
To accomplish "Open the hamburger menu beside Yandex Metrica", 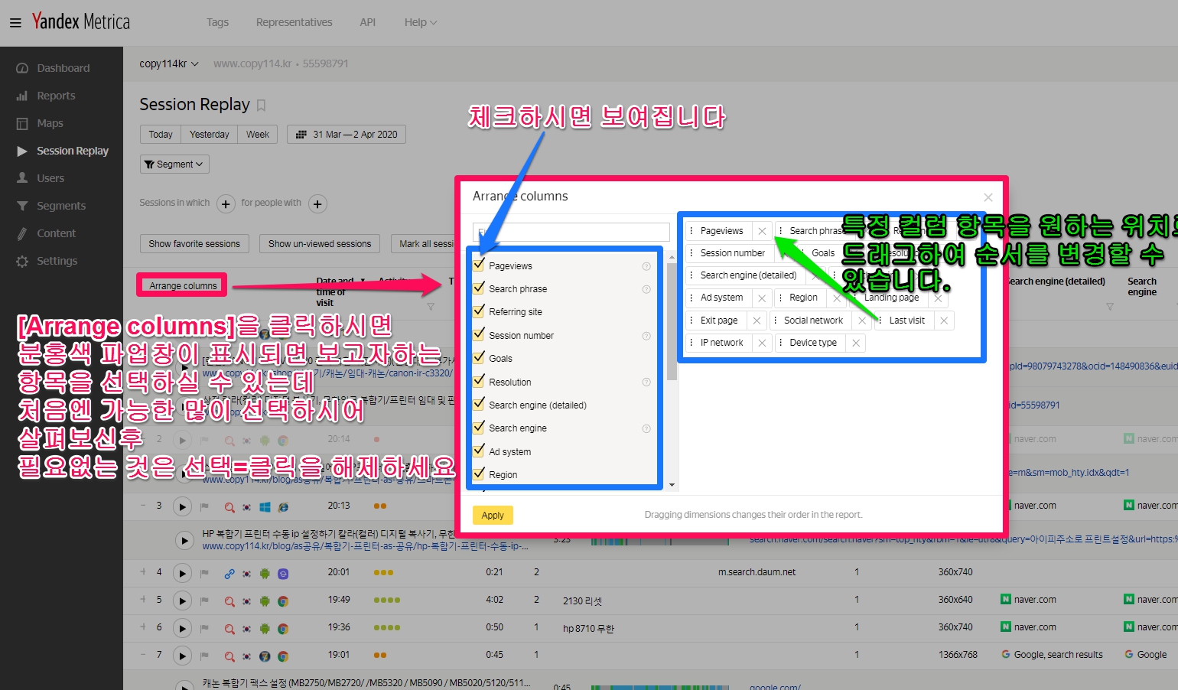I will tap(15, 23).
